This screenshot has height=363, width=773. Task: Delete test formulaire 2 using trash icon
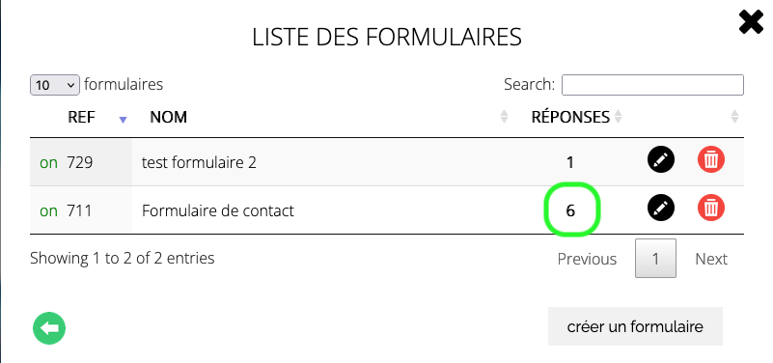point(711,159)
